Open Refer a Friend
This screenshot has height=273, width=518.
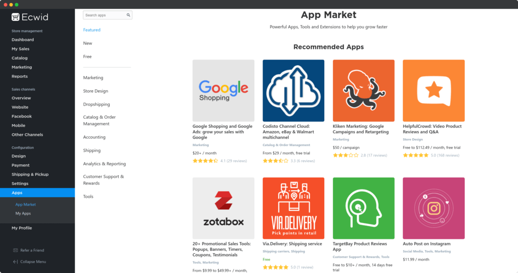[x=28, y=251]
